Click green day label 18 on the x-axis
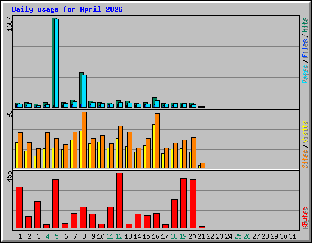The width and height of the screenshot is (312, 243). pos(174,236)
